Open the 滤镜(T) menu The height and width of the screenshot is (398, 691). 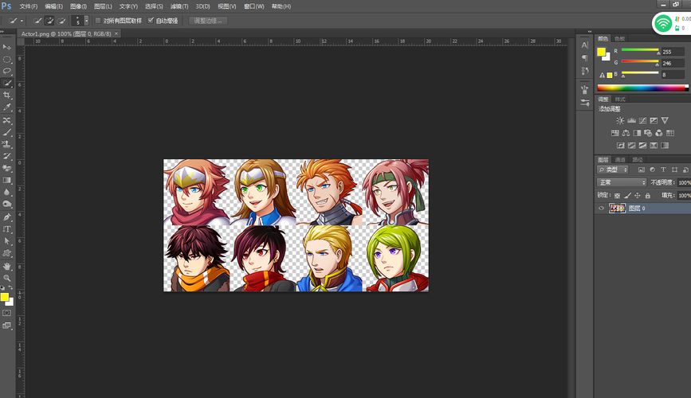click(179, 6)
